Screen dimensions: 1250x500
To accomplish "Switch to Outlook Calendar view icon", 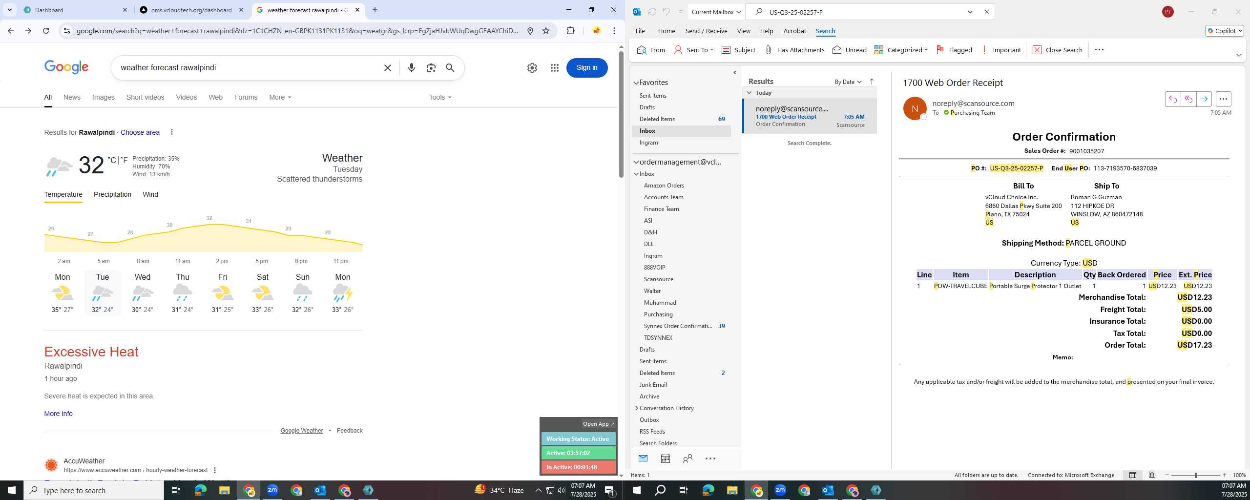I will [x=665, y=458].
